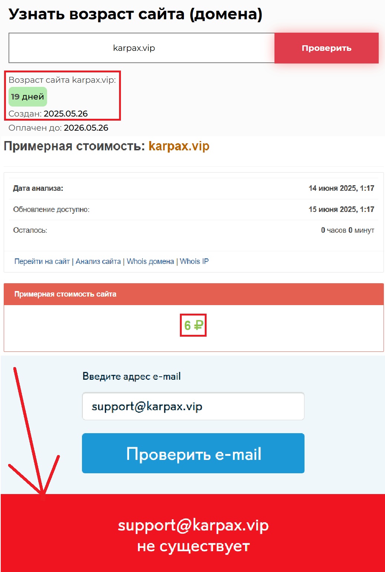Click the green ruble sign icon
Viewport: 385px width, 572px height.
(x=199, y=326)
